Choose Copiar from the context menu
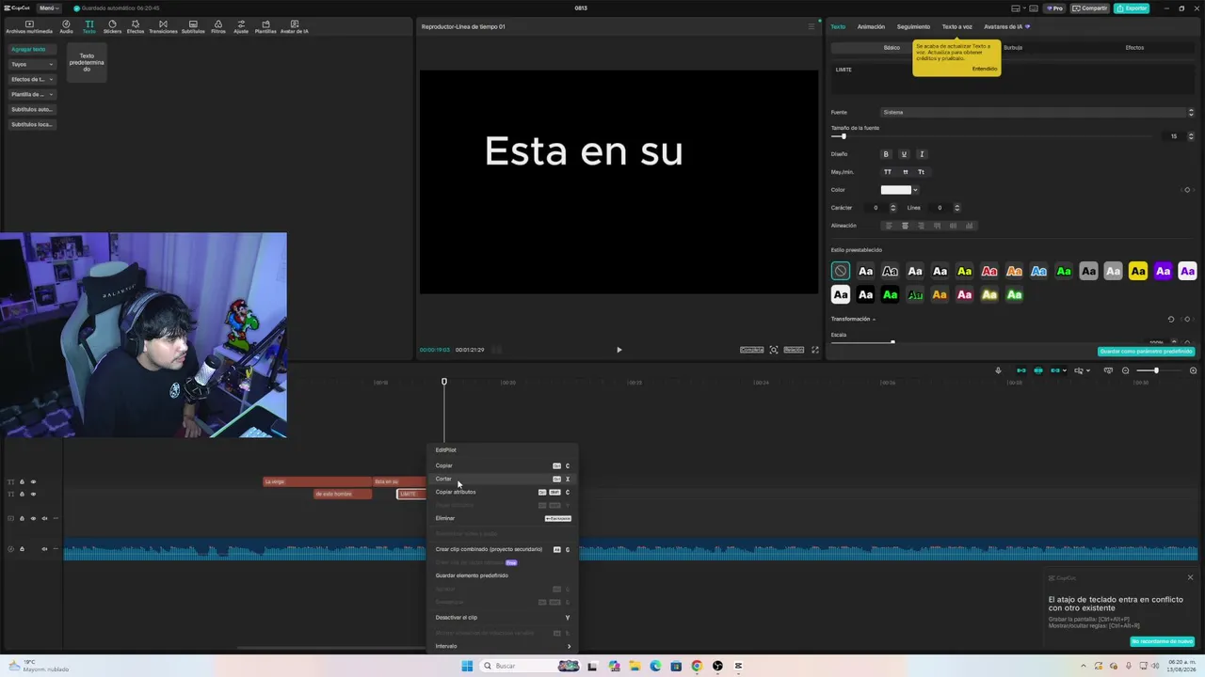 [503, 465]
